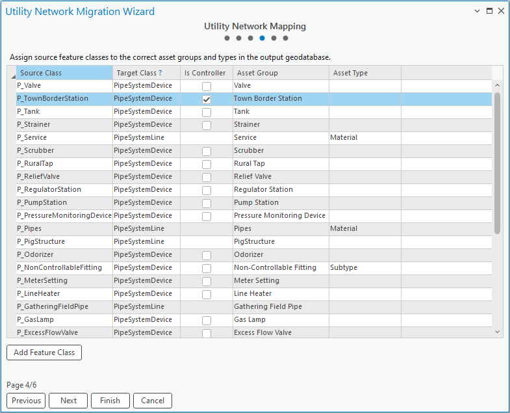
Task: Toggle Is Controller for P_Strainer
Action: pos(207,126)
